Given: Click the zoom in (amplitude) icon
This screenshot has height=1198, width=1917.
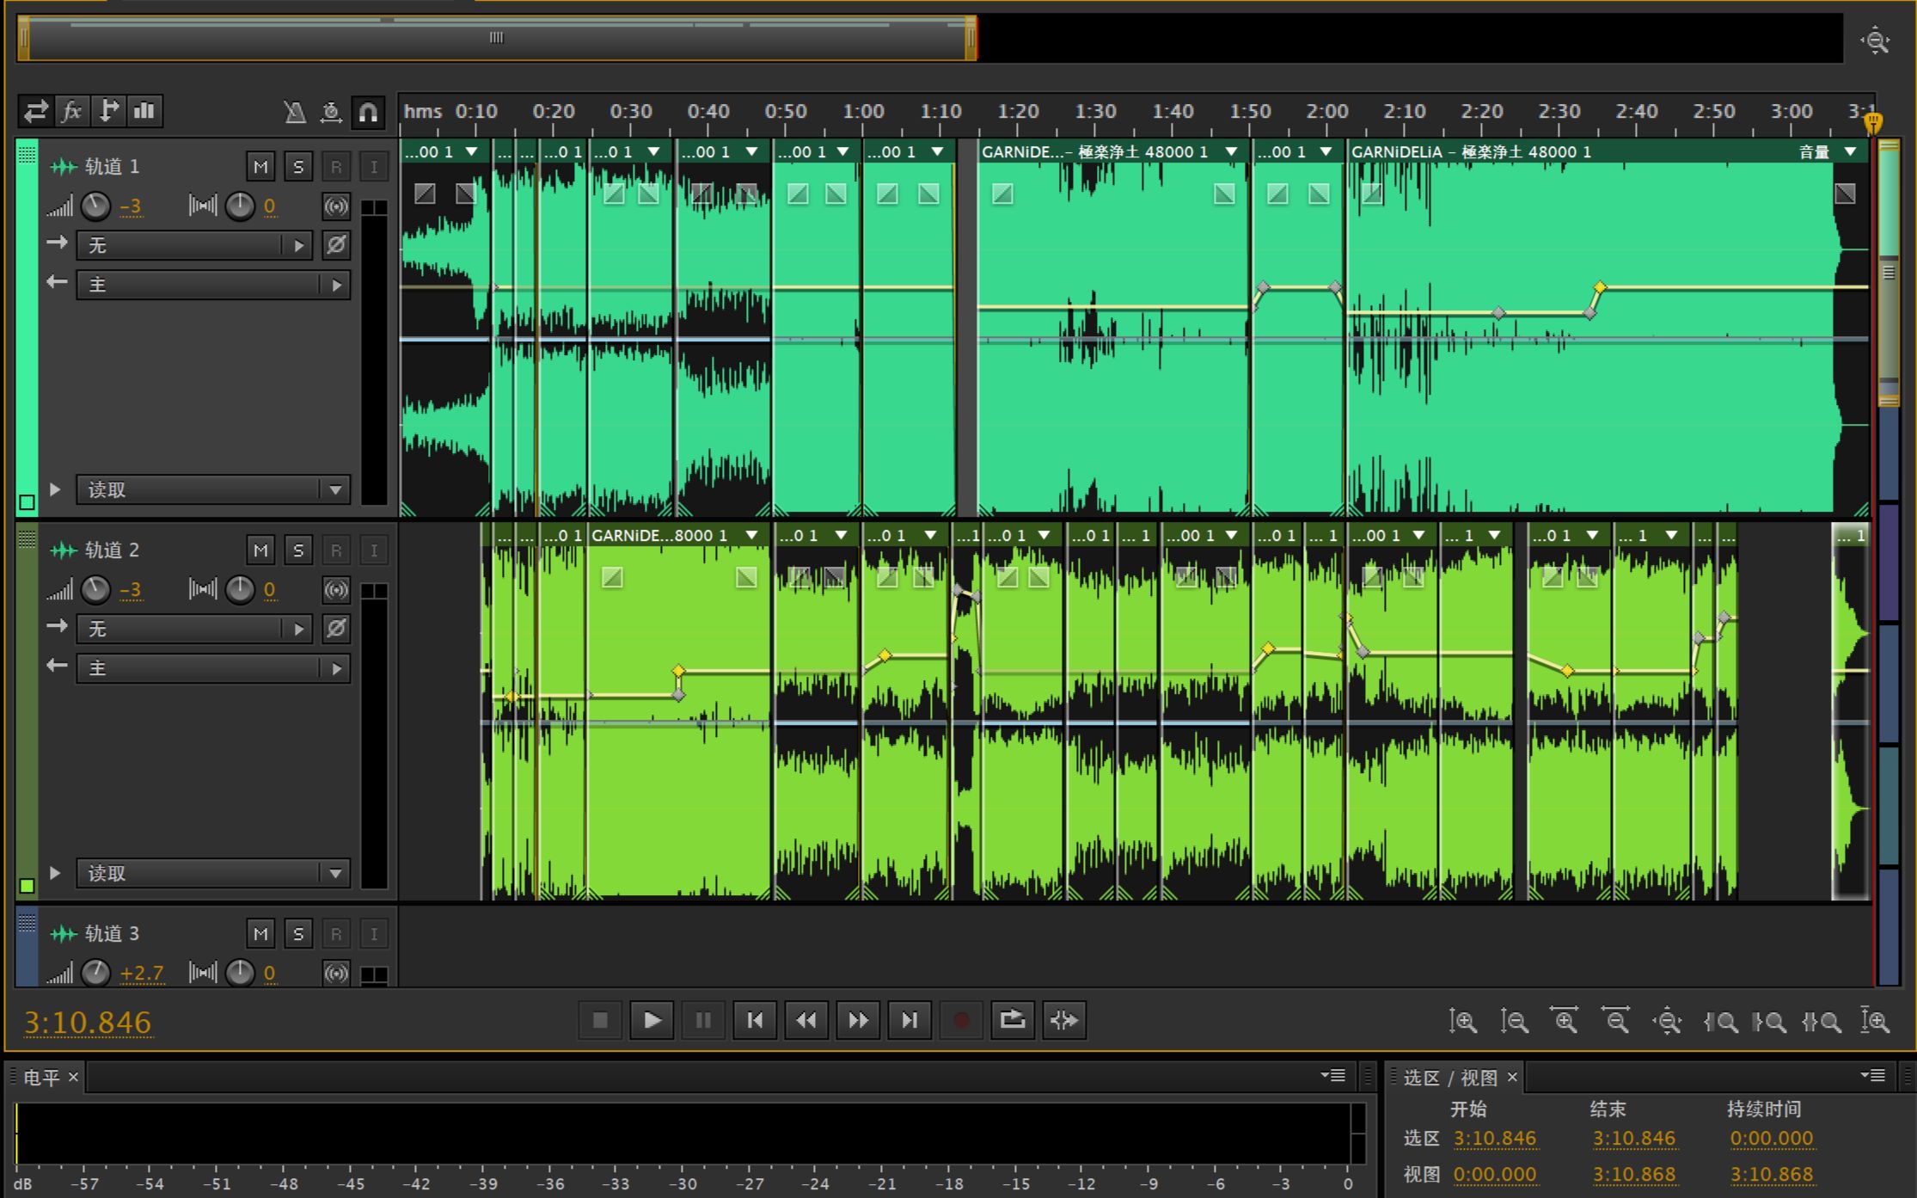Looking at the screenshot, I should point(1462,1022).
